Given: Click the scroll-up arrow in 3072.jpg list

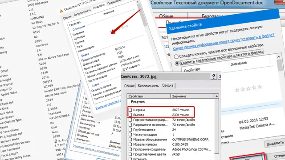Looking at the screenshot, I should pyautogui.click(x=216, y=96).
